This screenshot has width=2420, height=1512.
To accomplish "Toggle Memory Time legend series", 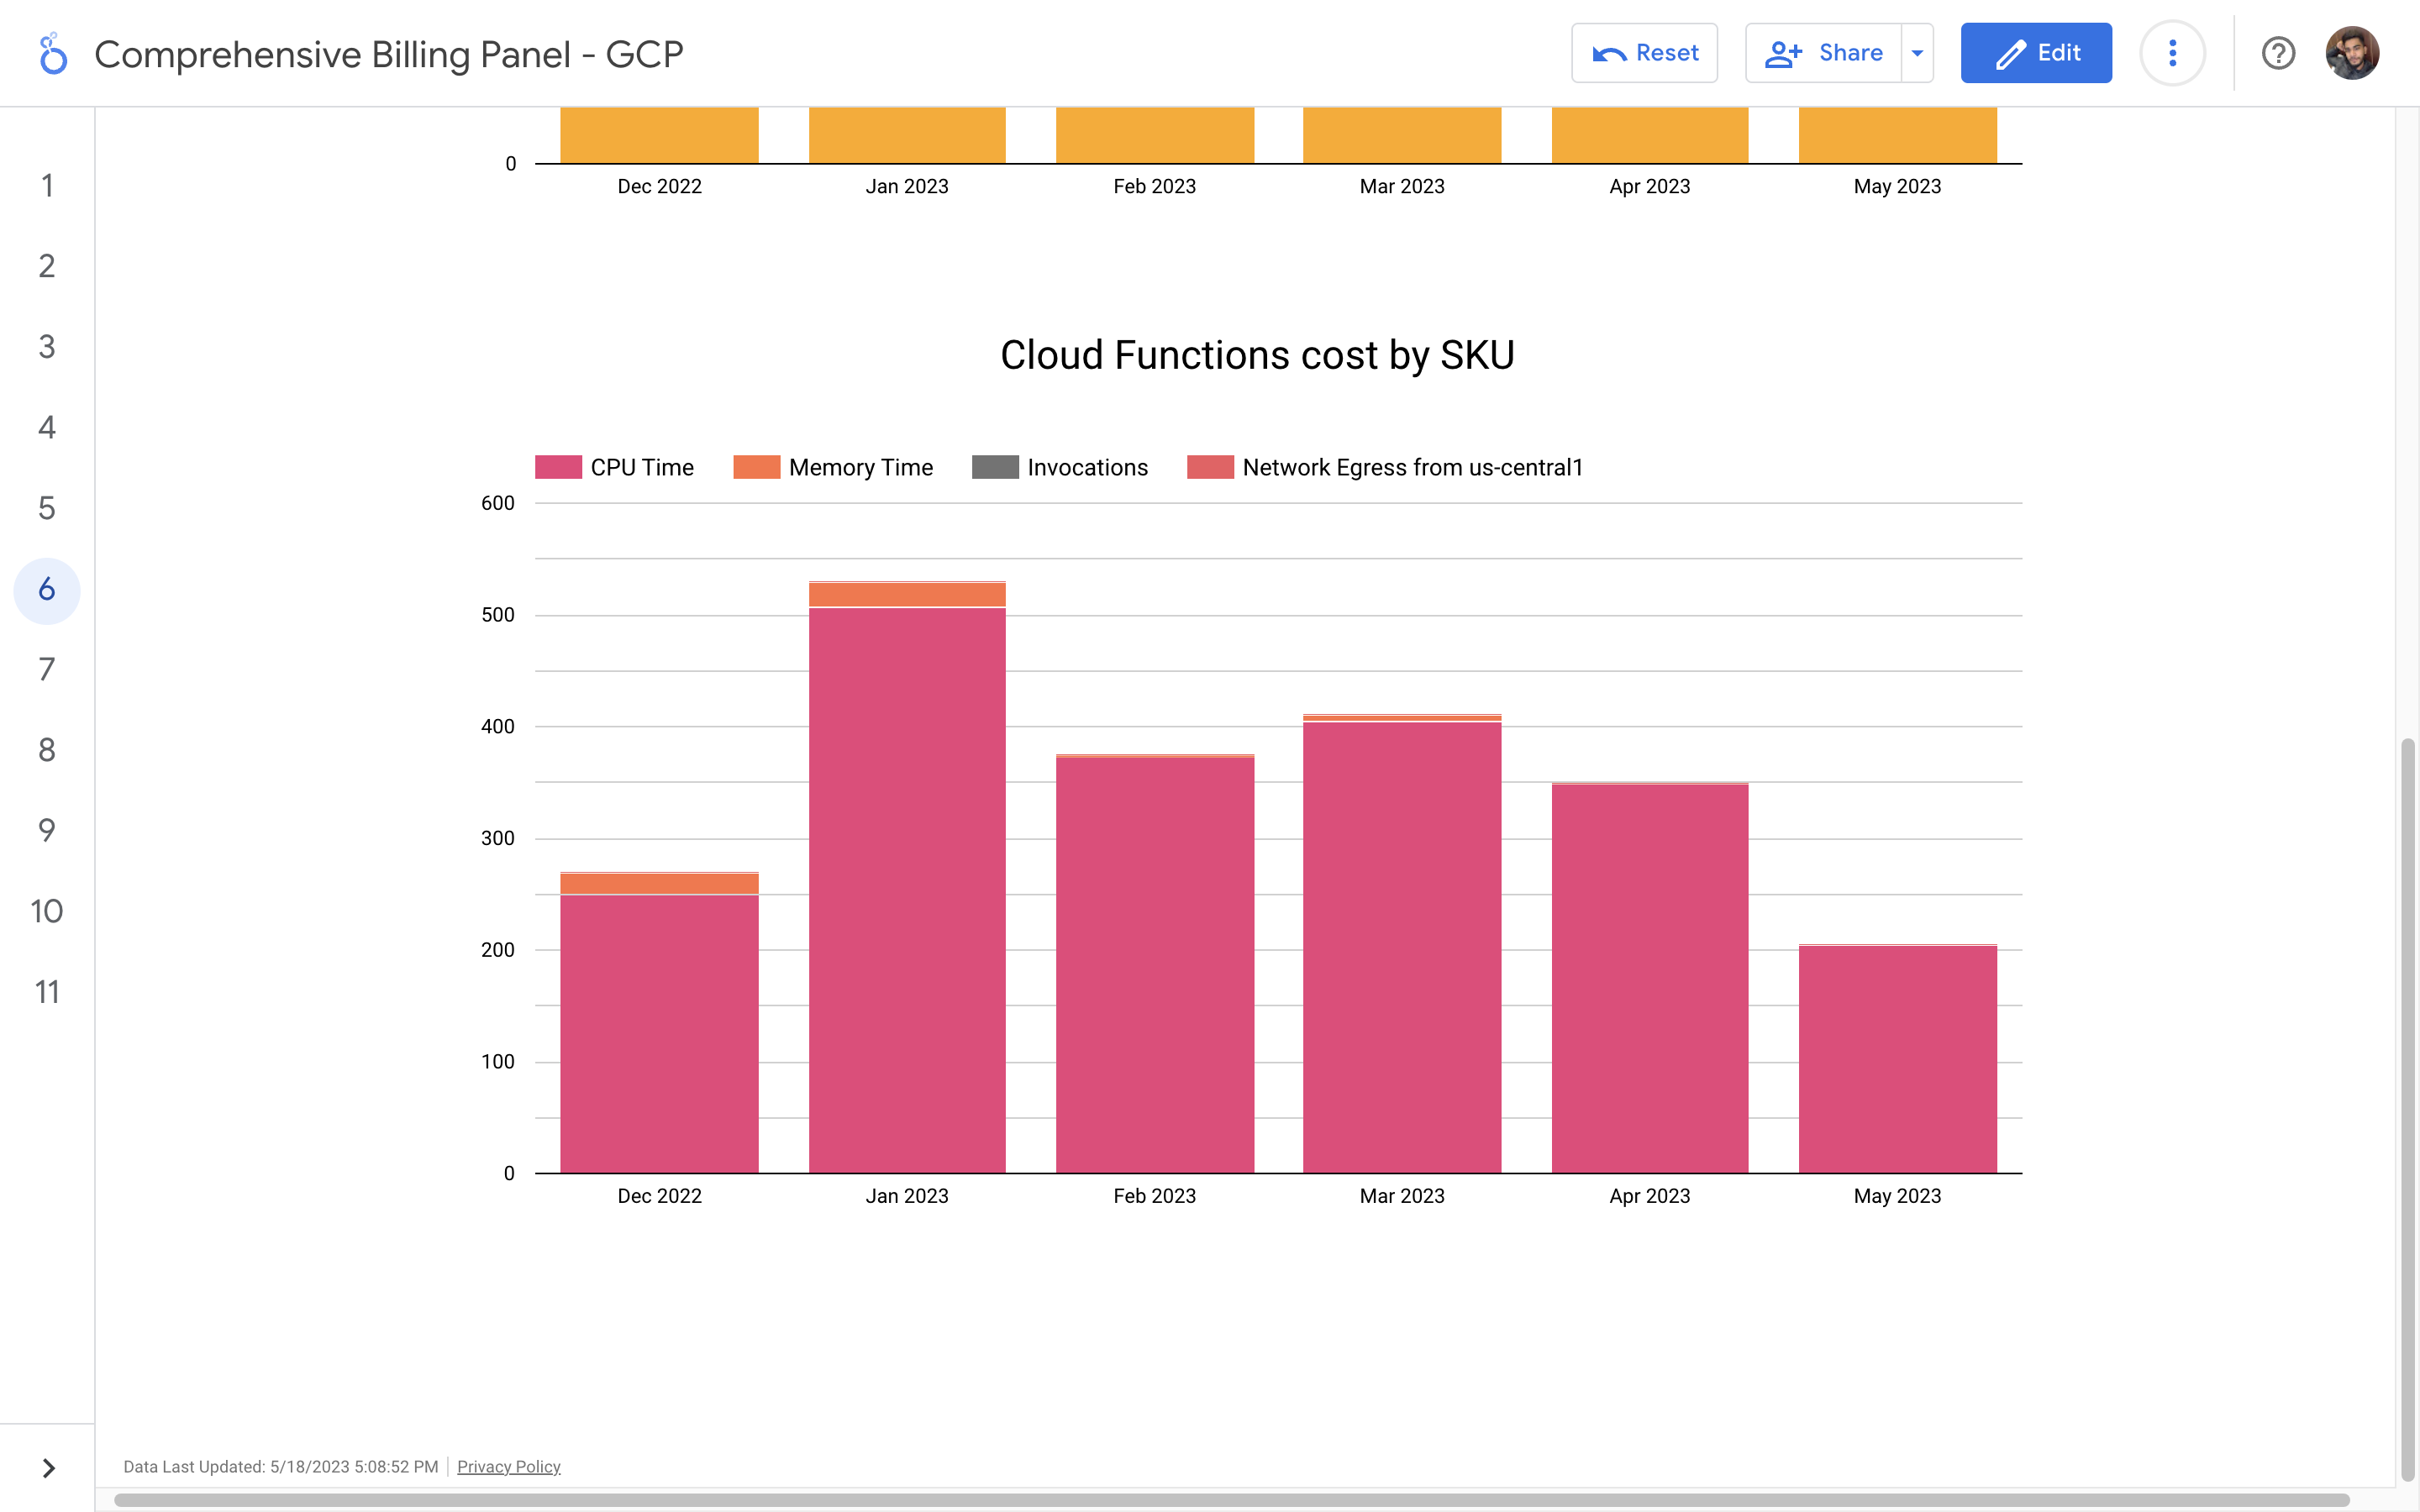I will (832, 467).
